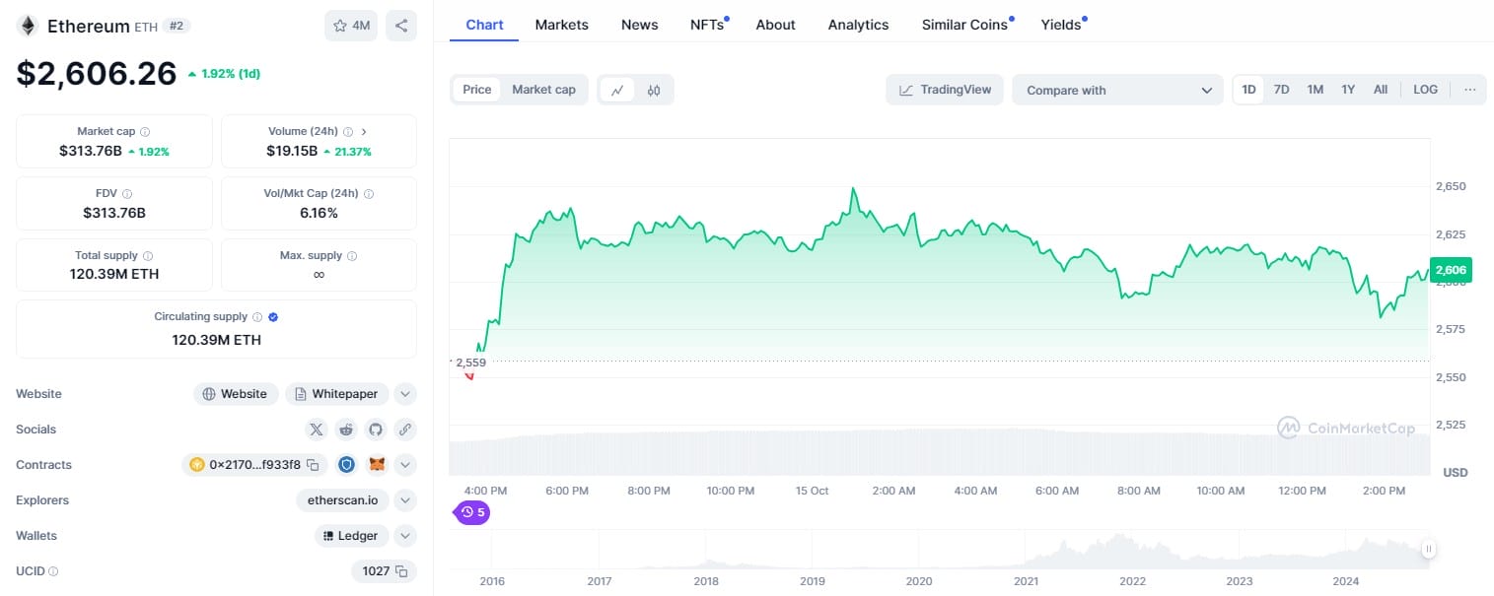
Task: Open chart more options (three dots)
Action: (1469, 90)
